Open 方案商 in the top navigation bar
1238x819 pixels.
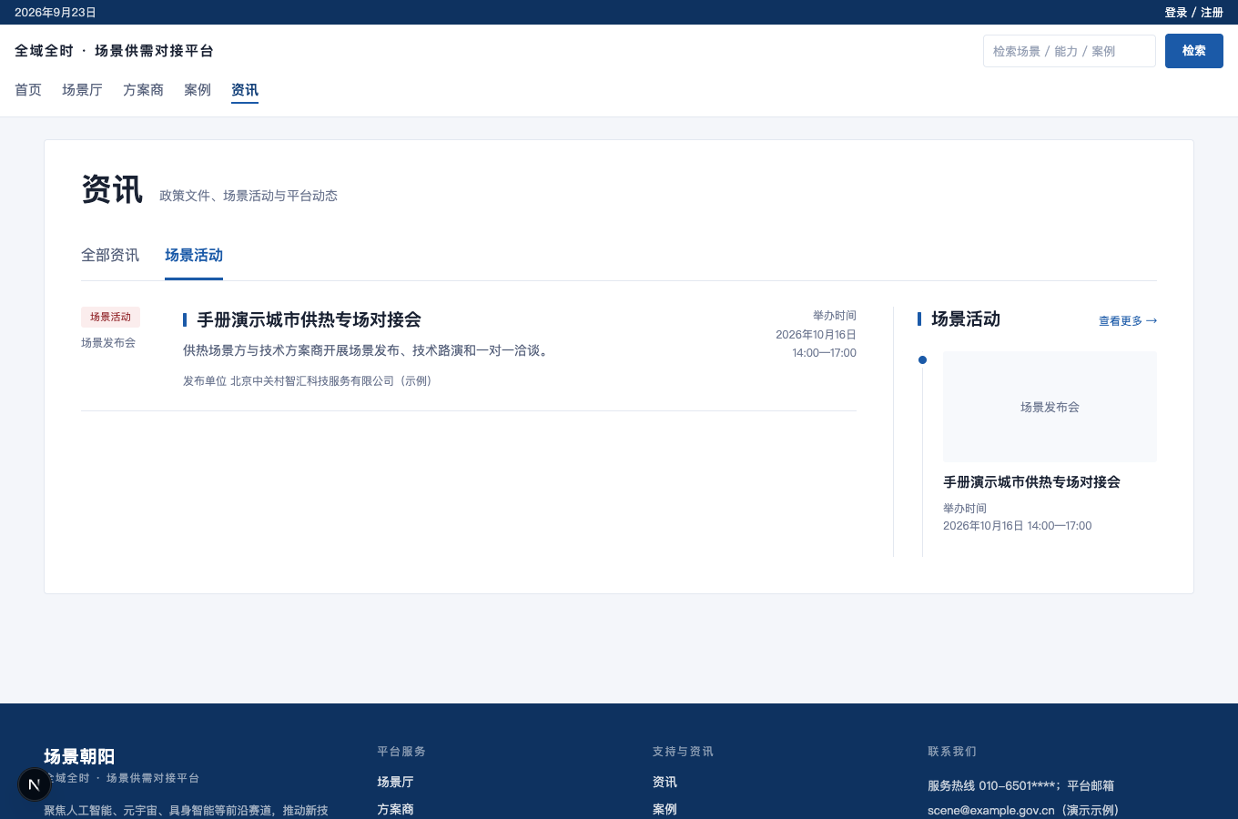pos(143,90)
